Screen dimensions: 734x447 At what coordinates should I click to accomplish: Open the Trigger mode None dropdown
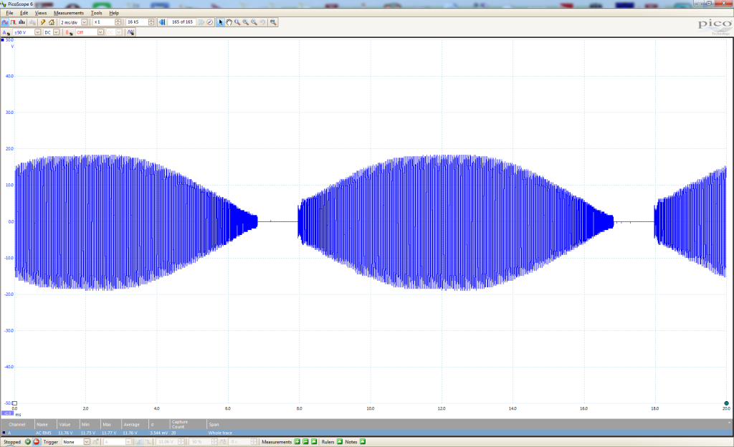pyautogui.click(x=87, y=442)
